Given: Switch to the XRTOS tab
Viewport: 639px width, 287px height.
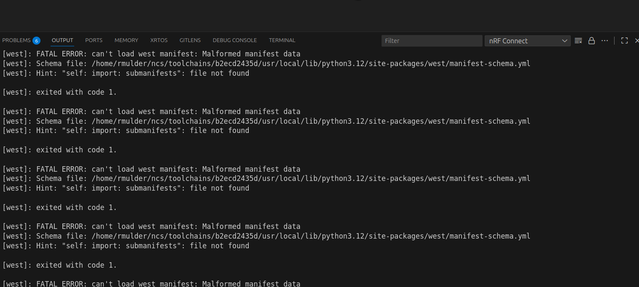Looking at the screenshot, I should [x=159, y=40].
